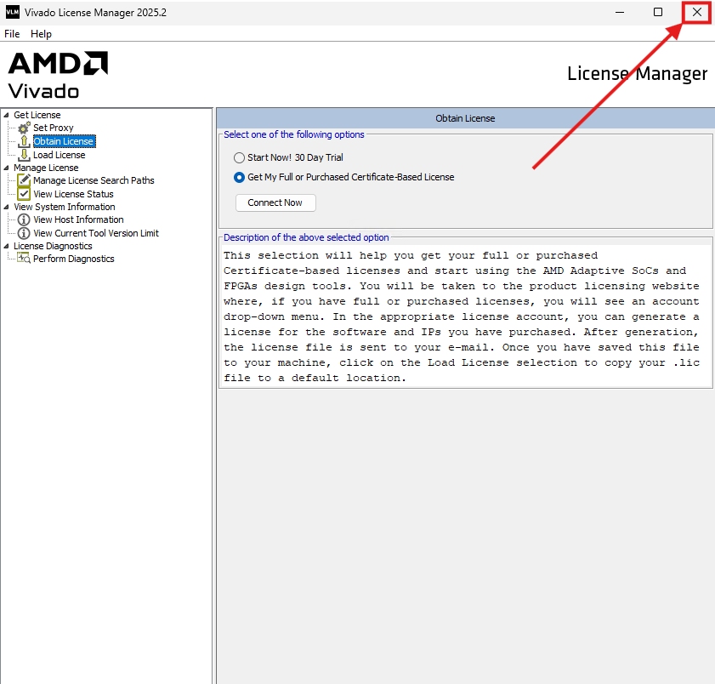Click the Obtain License upload-arrow icon

click(x=24, y=141)
